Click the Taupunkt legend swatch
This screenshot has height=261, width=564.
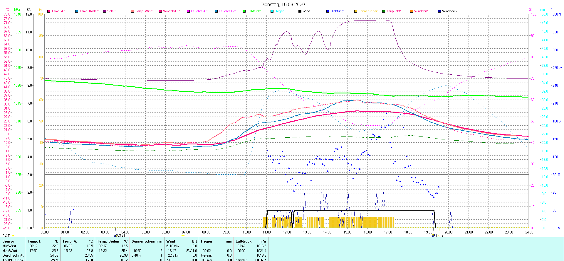[x=384, y=11]
